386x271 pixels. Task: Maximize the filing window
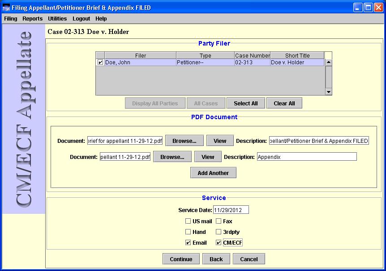(x=368, y=8)
